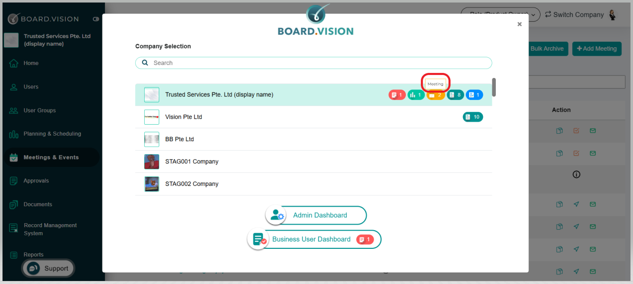Screen dimensions: 633x284
Task: Open User Groups in the sidebar
Action: pos(40,111)
